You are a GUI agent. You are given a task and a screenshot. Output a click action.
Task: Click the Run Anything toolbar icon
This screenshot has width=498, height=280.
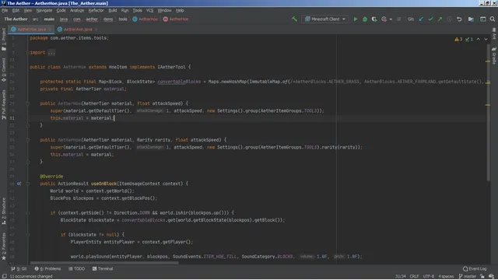pyautogui.click(x=482, y=19)
